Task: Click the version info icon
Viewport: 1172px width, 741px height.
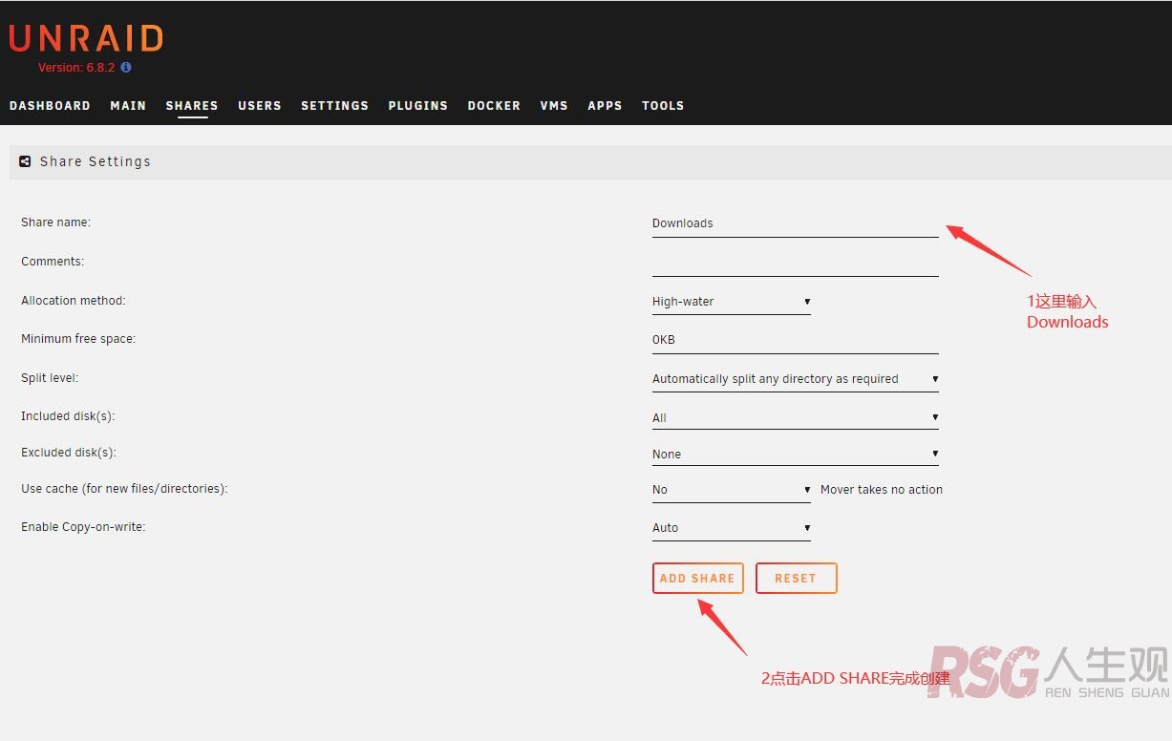Action: click(x=126, y=68)
